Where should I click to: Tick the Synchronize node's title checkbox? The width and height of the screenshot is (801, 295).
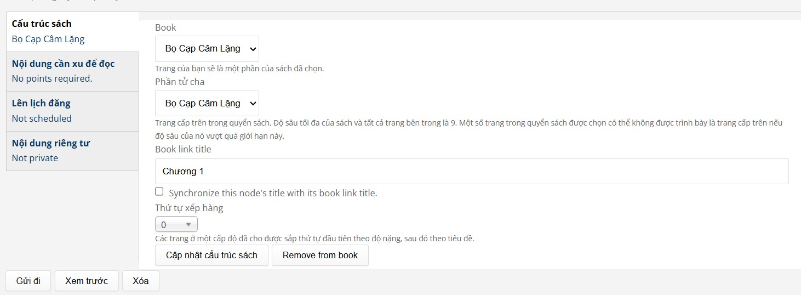click(x=159, y=191)
